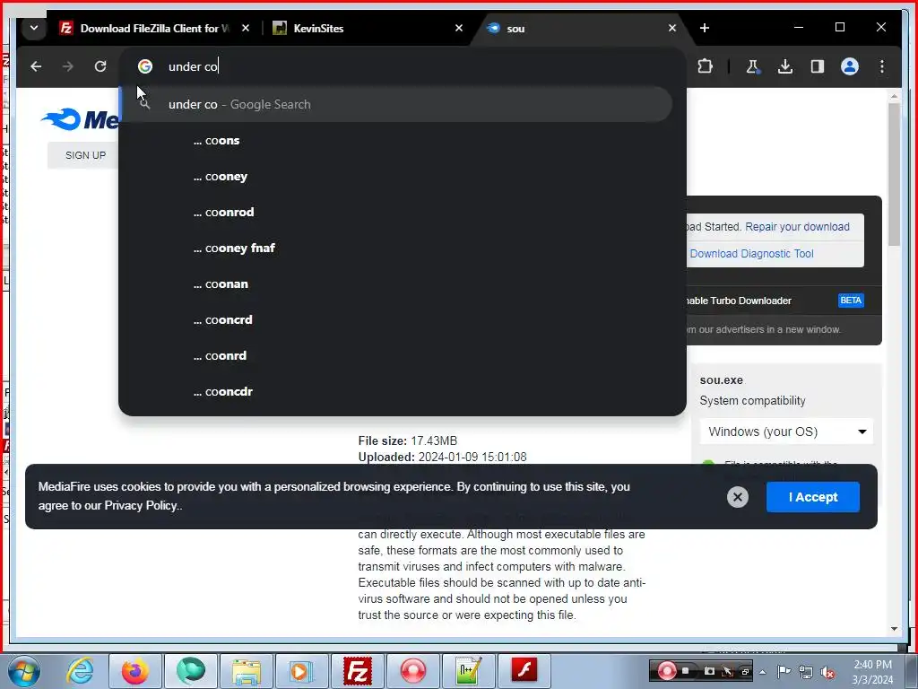918x689 pixels.
Task: Open a new tab with plus button
Action: click(x=705, y=28)
